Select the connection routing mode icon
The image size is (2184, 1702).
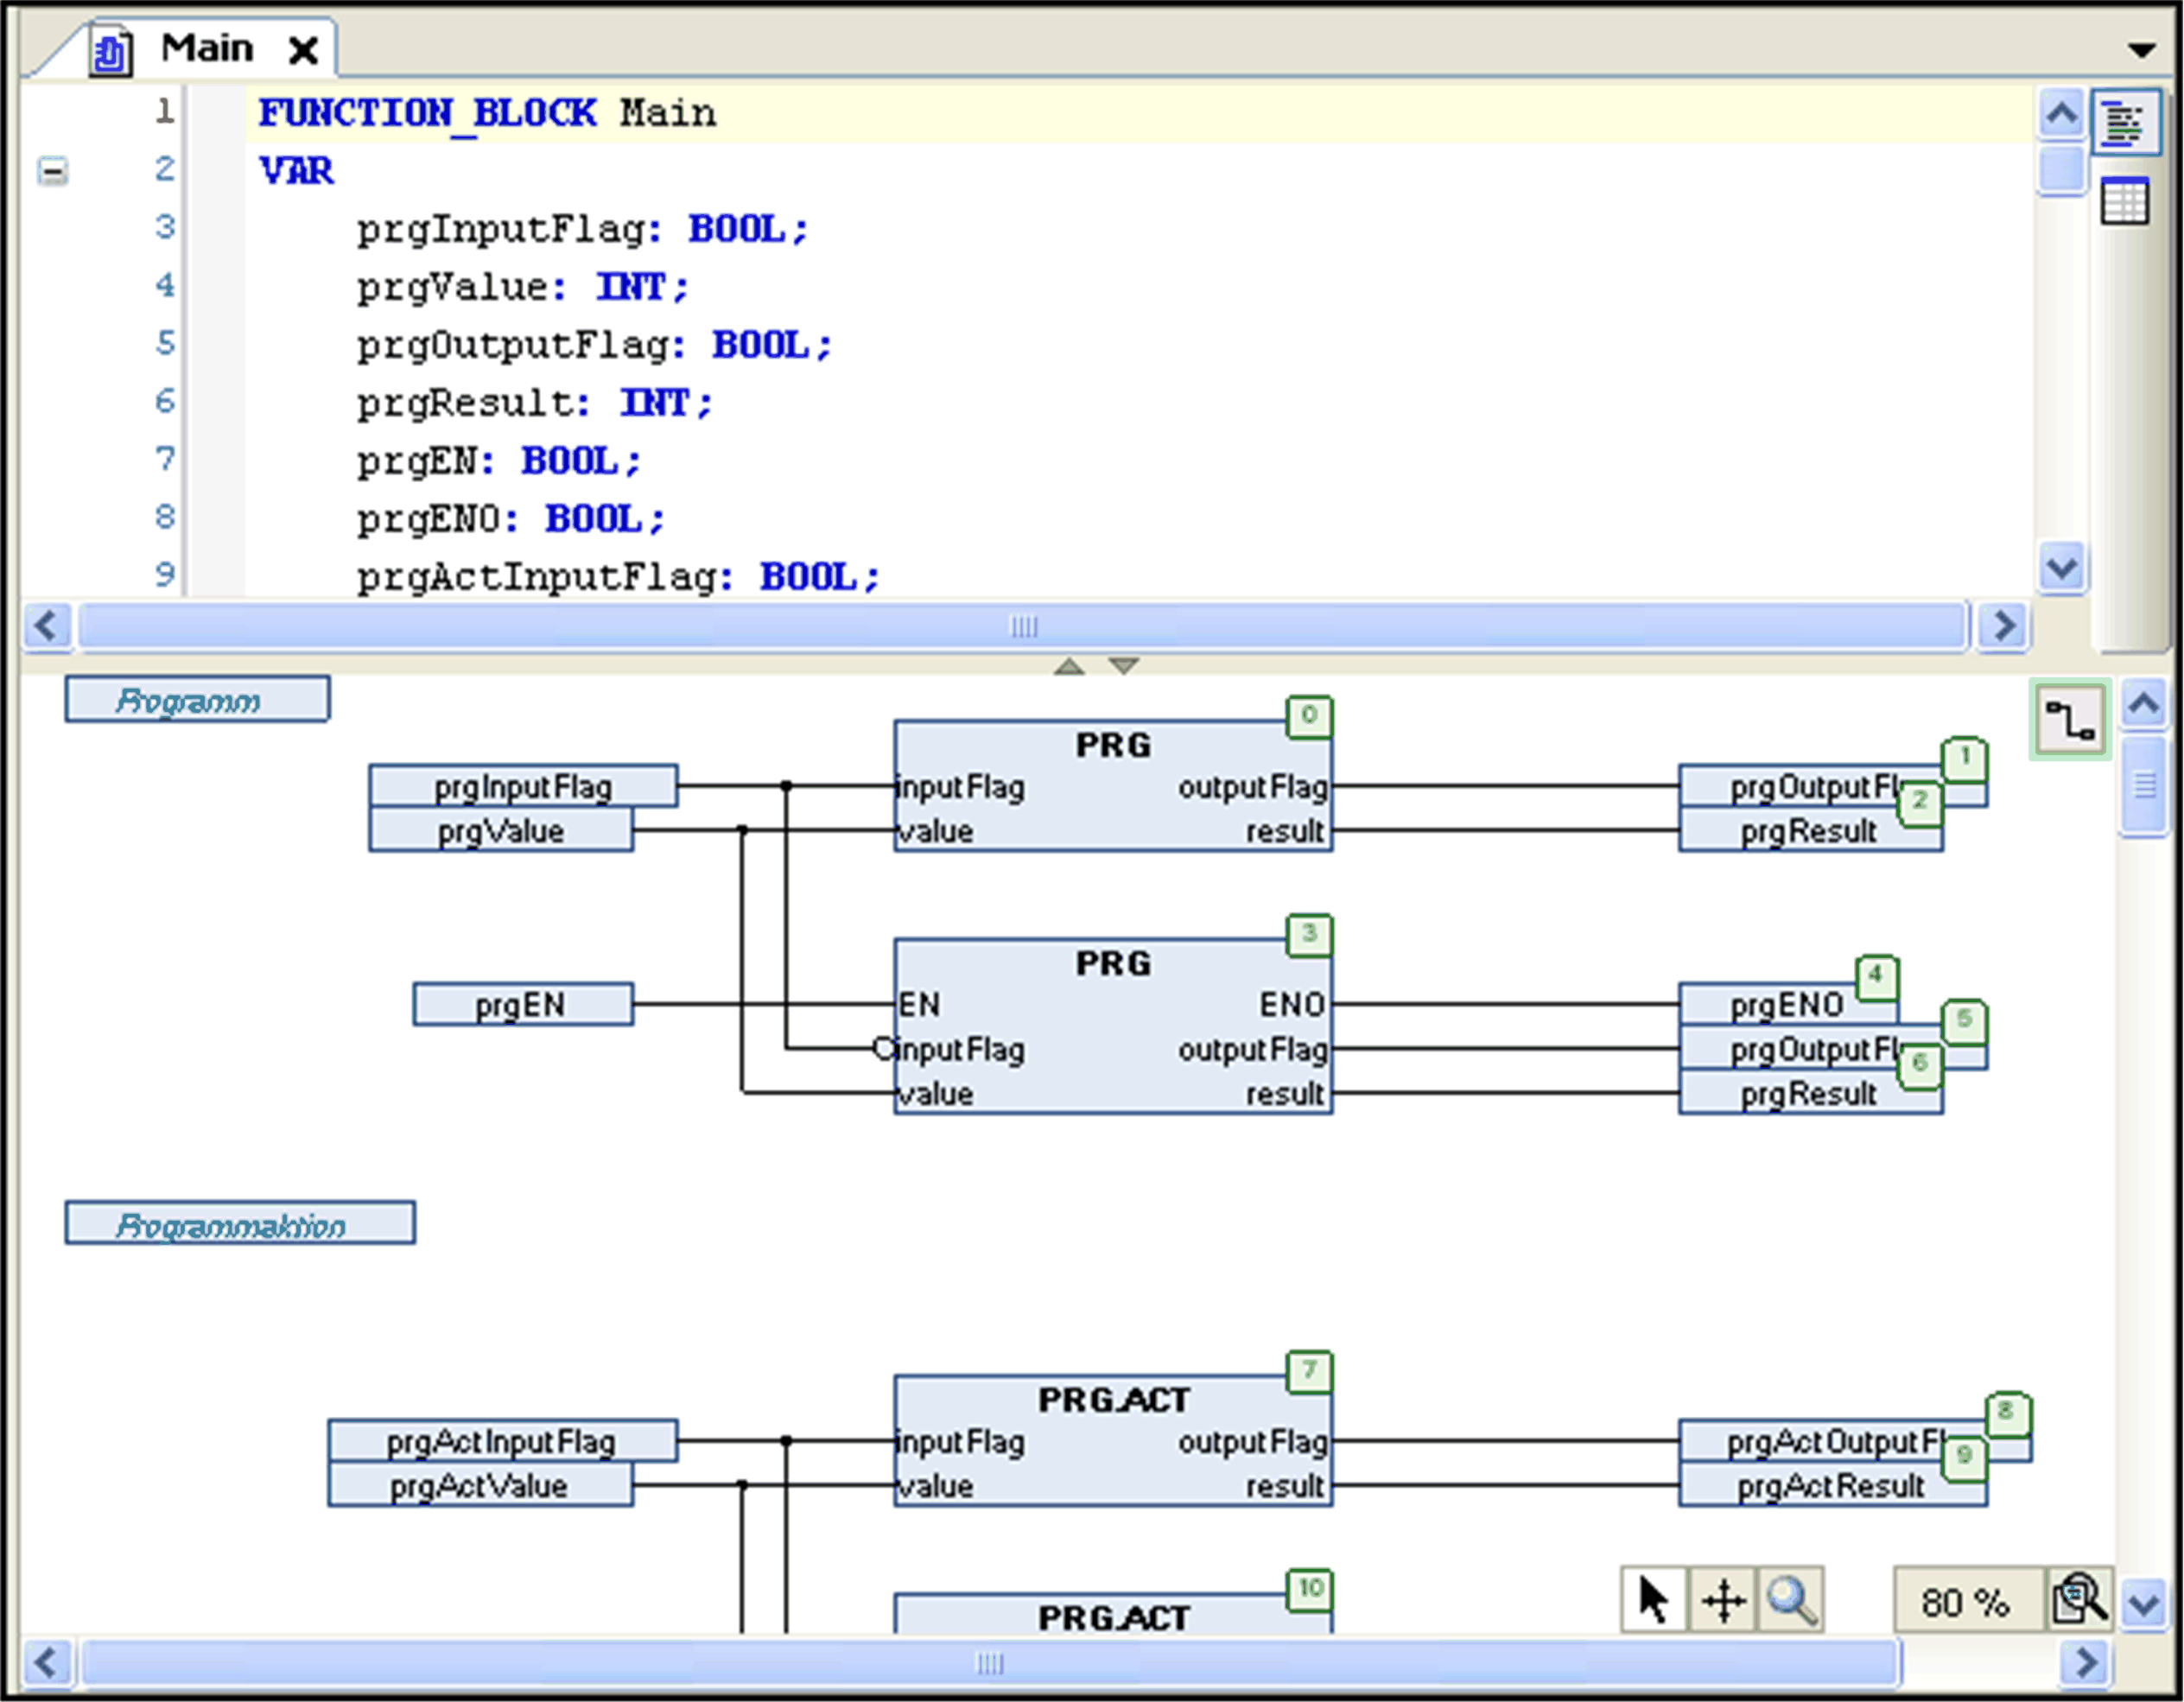point(2070,718)
